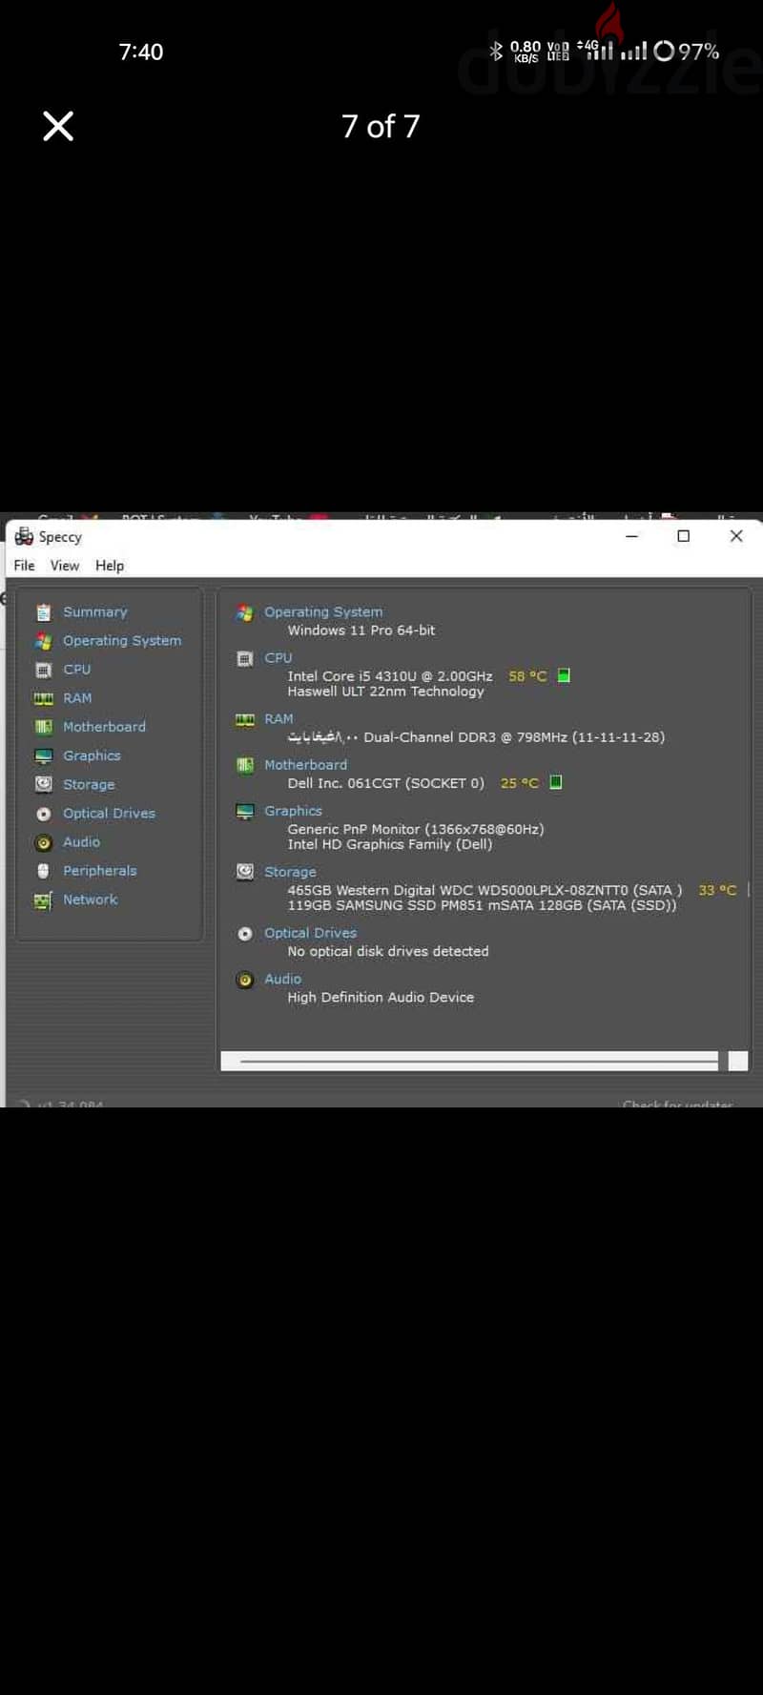The height and width of the screenshot is (1695, 763).
Task: Click the RAM icon in summary pane
Action: click(x=245, y=719)
